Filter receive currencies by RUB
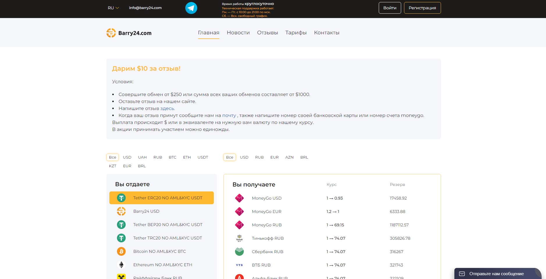The image size is (546, 279). (259, 157)
